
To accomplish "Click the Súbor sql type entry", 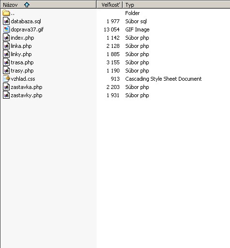I will 136,21.
